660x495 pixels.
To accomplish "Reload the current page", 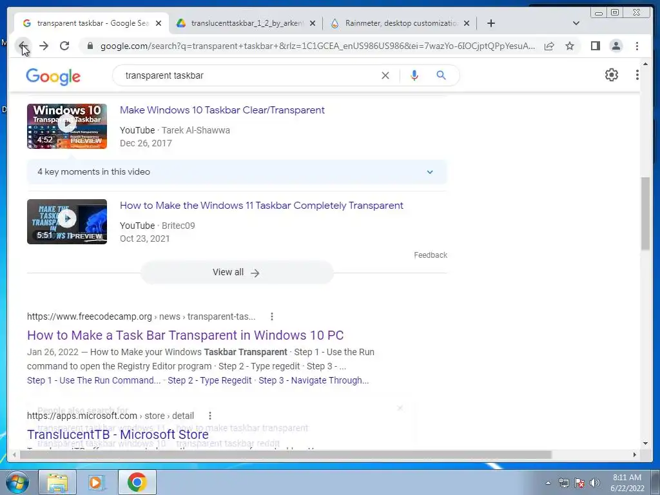I will click(x=64, y=46).
